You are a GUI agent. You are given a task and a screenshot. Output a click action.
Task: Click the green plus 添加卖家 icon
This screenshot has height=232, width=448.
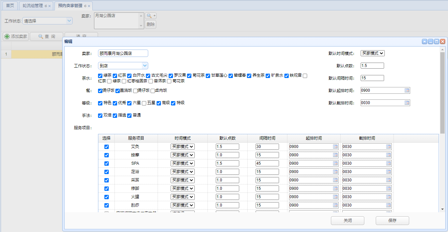pos(7,36)
